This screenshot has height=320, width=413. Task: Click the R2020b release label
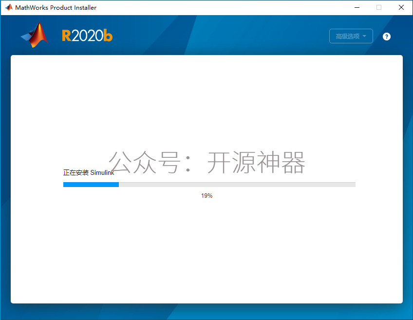click(87, 36)
